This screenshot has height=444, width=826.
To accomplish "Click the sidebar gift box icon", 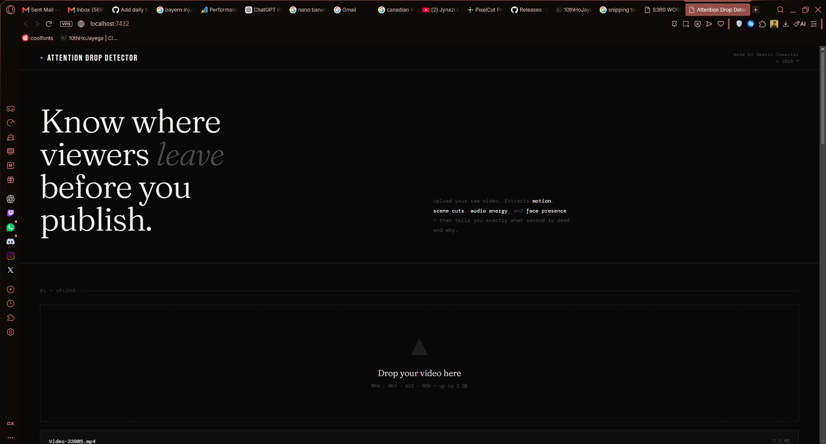I will click(11, 180).
